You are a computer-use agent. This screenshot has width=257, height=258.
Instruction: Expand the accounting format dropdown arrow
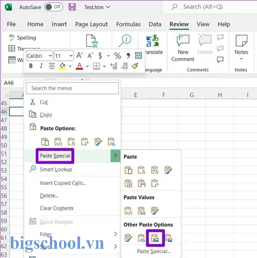click(108, 56)
